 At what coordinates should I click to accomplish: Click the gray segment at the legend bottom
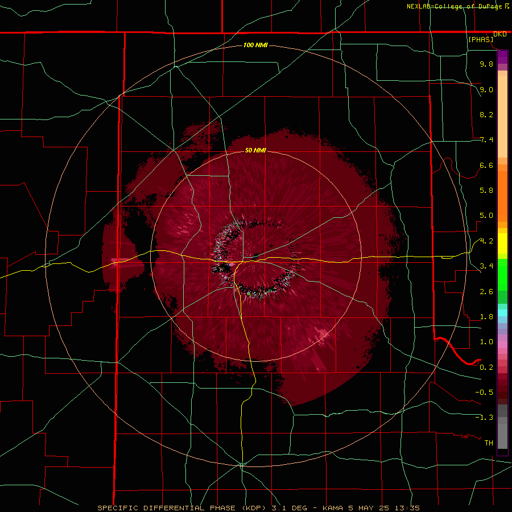(x=502, y=436)
